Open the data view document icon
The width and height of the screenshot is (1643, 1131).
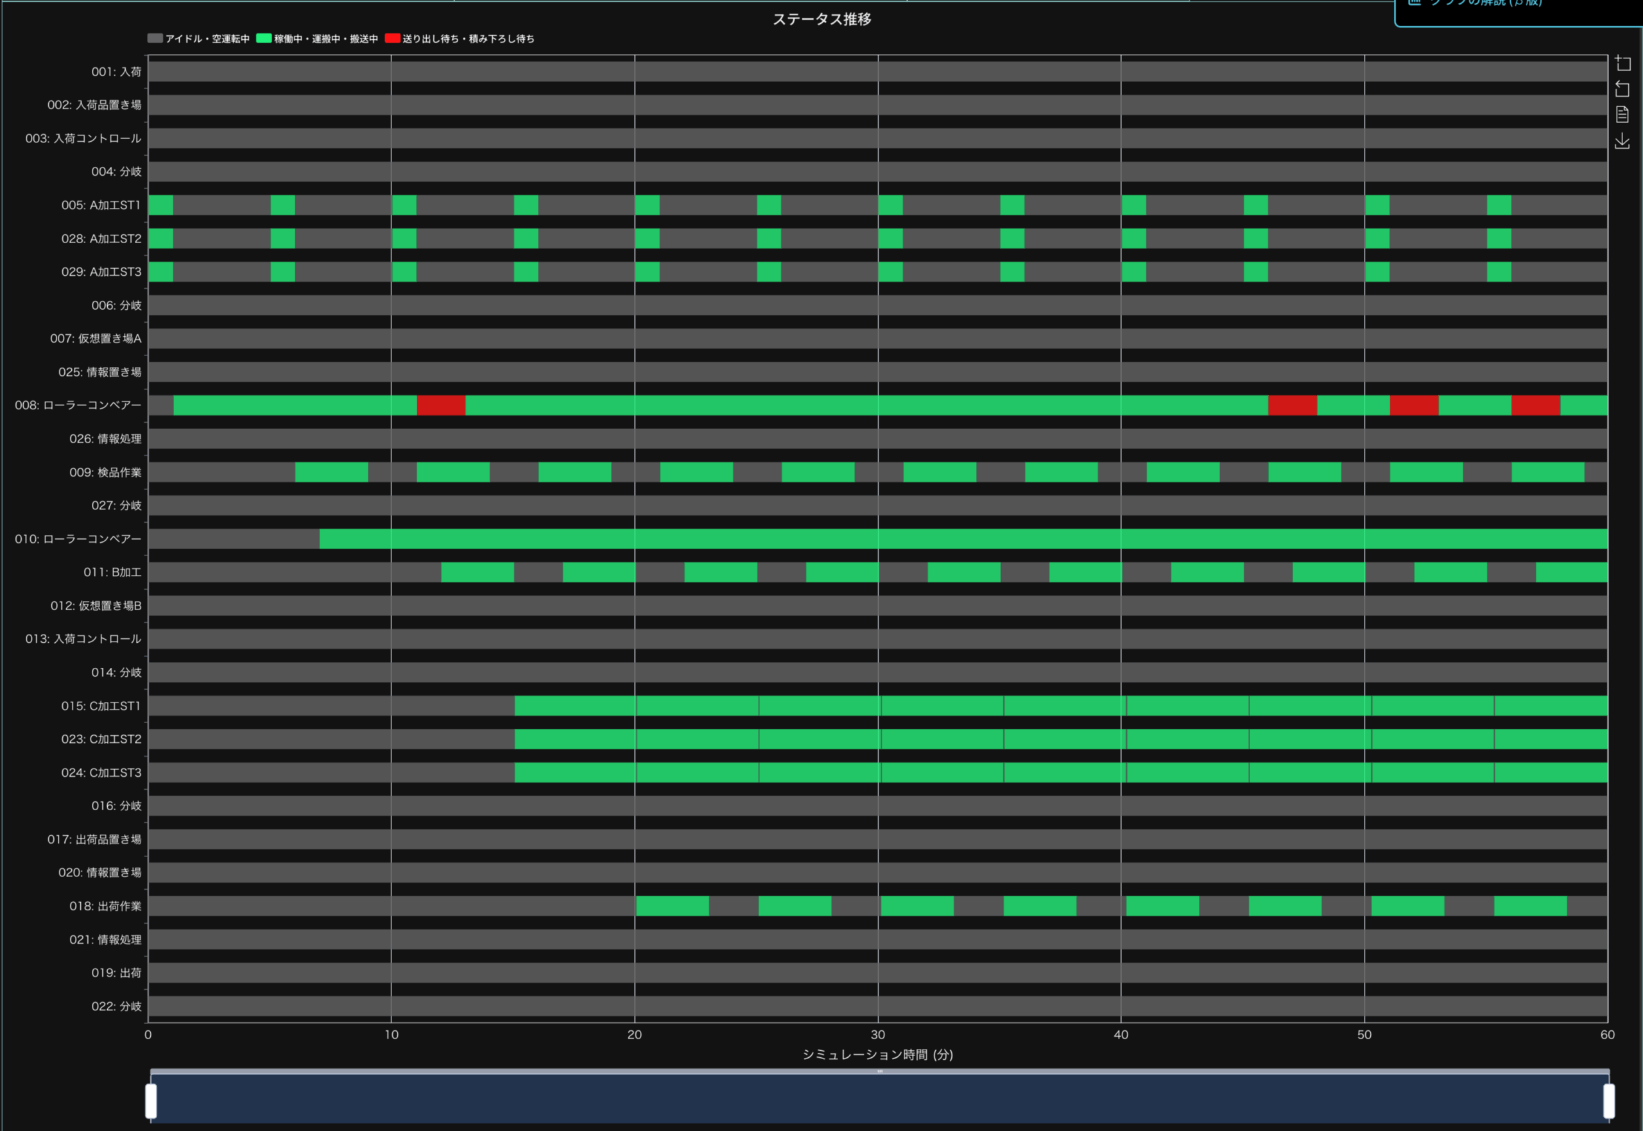(1622, 115)
